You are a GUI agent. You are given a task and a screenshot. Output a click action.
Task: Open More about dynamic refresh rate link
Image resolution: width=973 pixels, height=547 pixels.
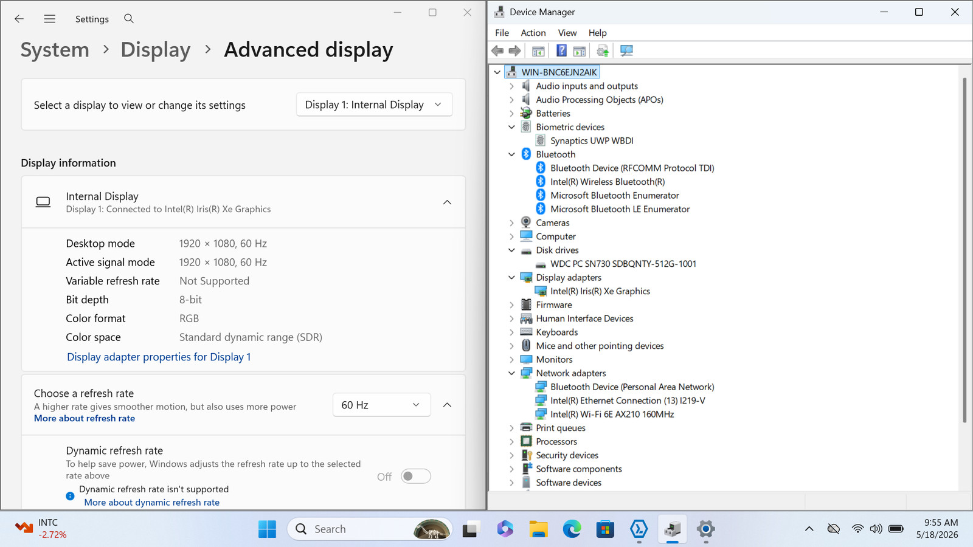(152, 503)
